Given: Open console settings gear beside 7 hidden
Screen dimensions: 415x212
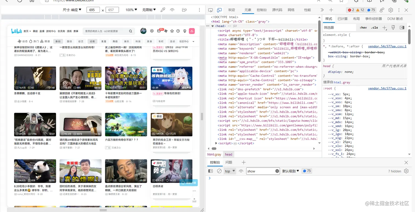Looking at the screenshot, I should (406, 171).
